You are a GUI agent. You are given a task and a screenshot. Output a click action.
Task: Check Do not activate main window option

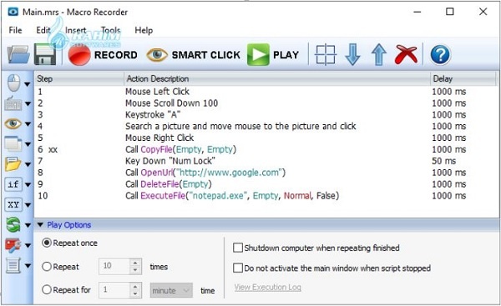pos(238,268)
